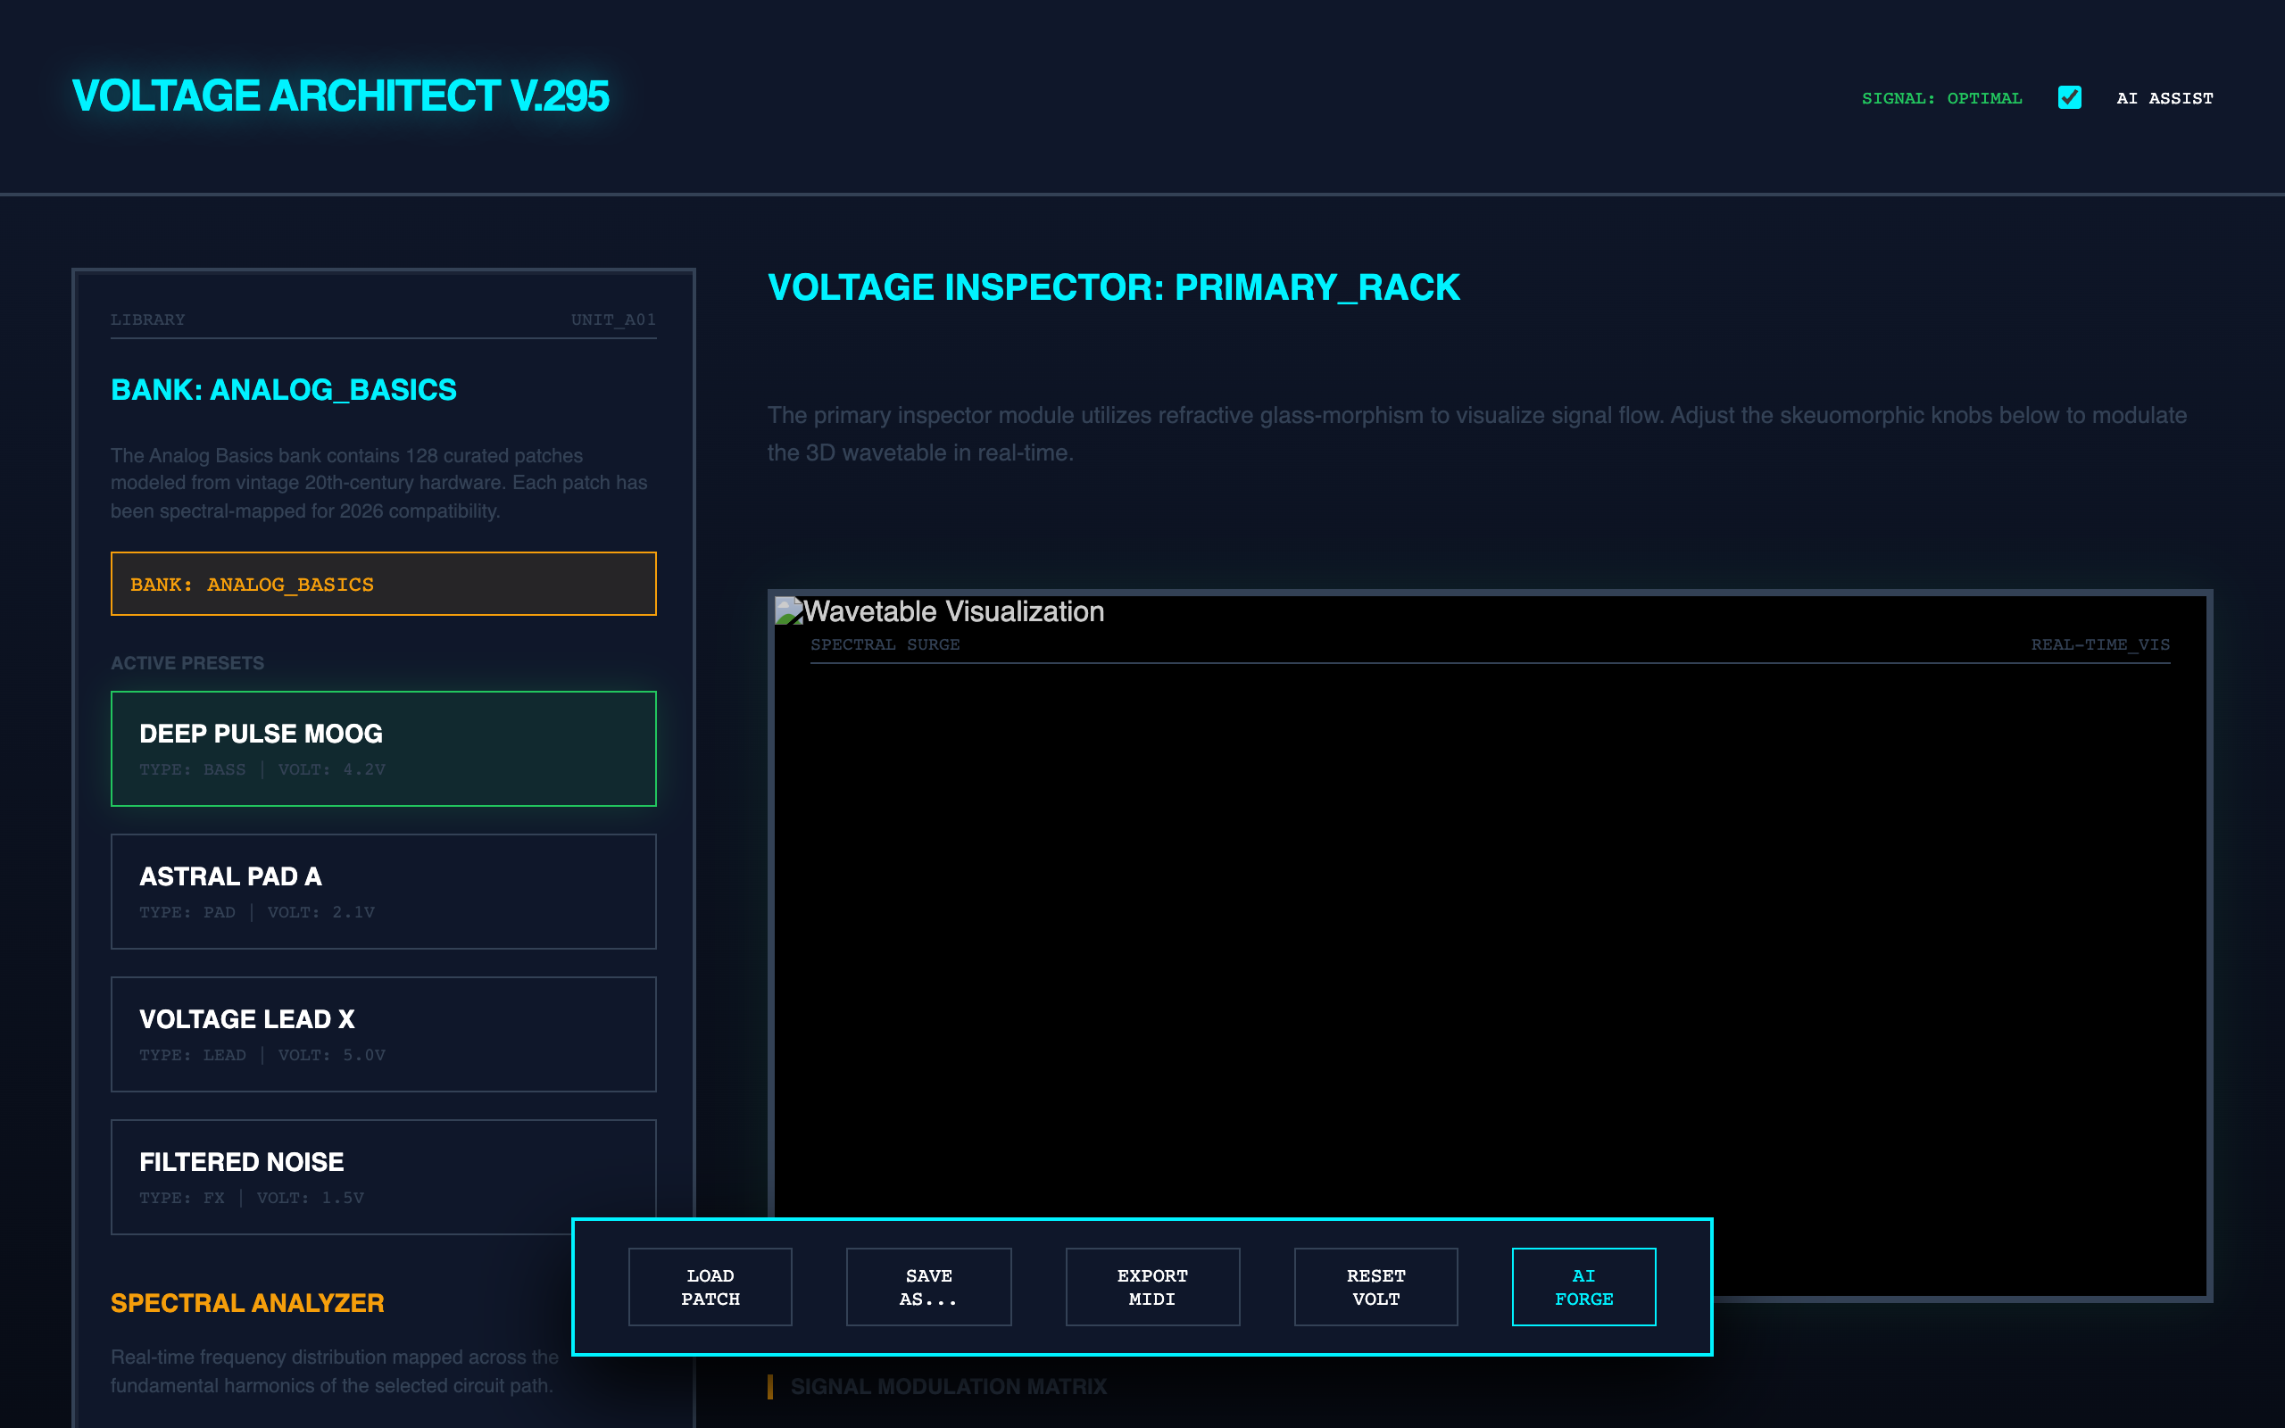This screenshot has height=1428, width=2285.
Task: Click the Save As... button
Action: [x=928, y=1286]
